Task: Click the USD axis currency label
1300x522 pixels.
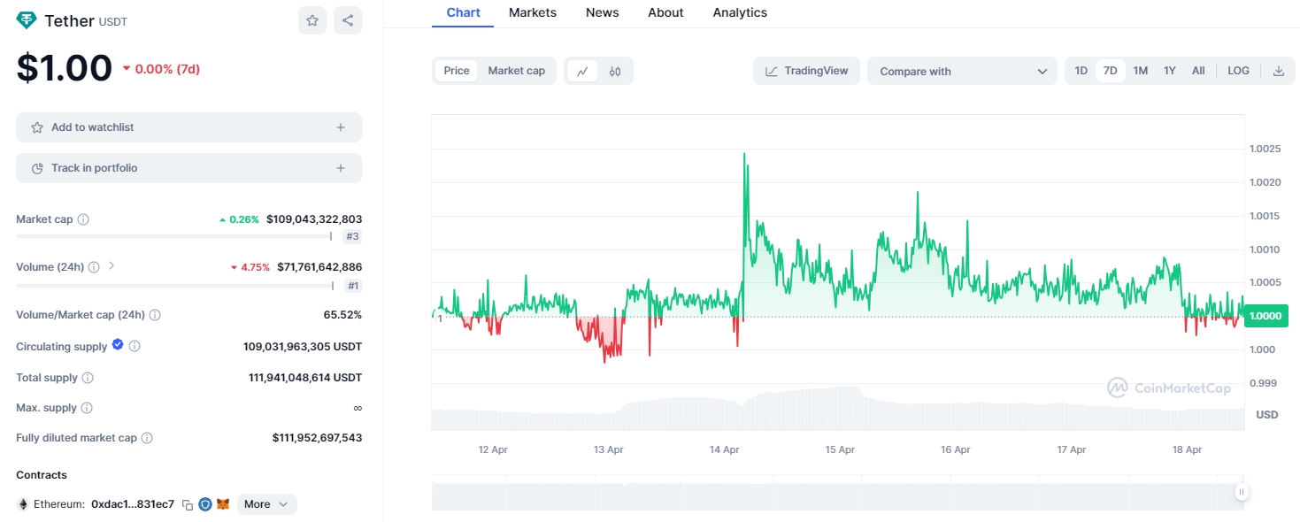Action: click(x=1267, y=415)
